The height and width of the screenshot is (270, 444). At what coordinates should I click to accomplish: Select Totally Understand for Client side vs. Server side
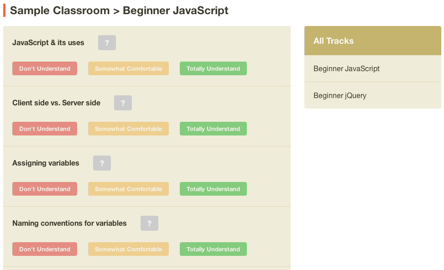[x=213, y=129]
